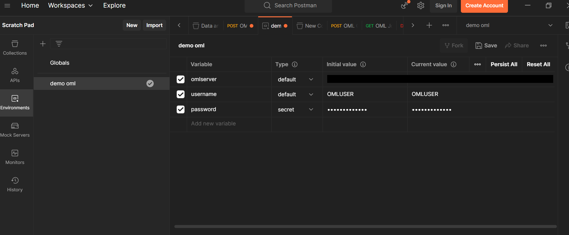Click the active checkmark on demo oml
Viewport: 569px width, 235px height.
[150, 83]
